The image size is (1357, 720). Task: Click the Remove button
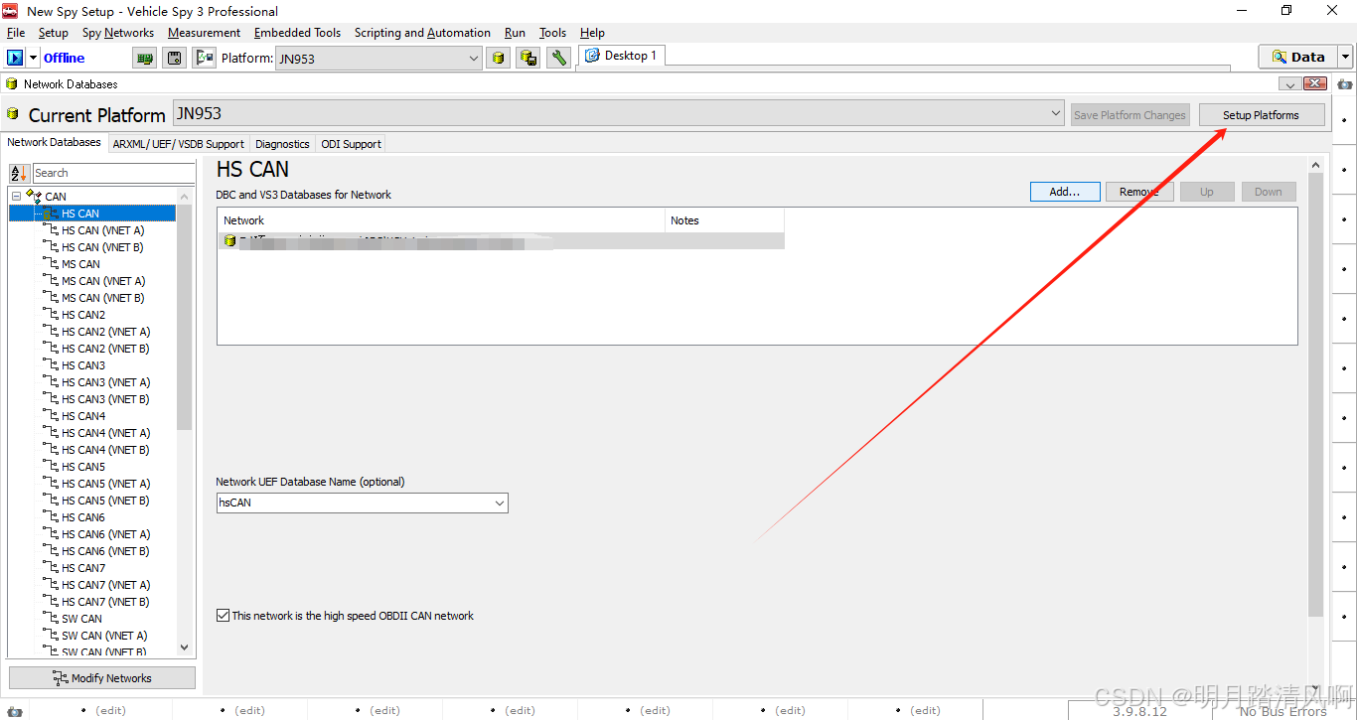(x=1139, y=192)
